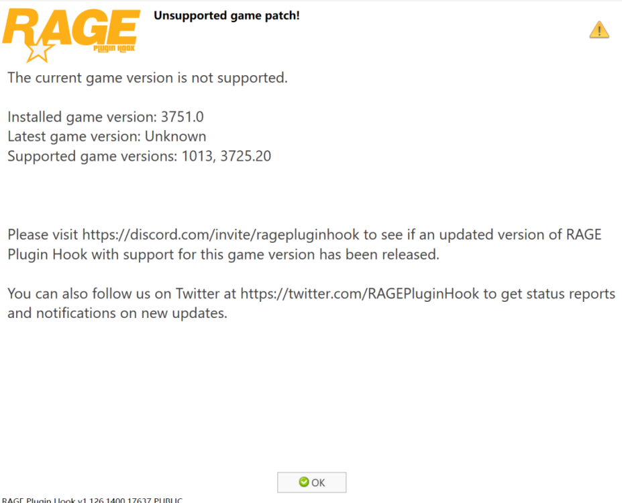Click the supported version number 1013

coord(197,156)
